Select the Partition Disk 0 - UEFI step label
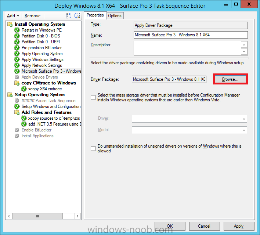The image size is (260, 235). tap(41, 42)
